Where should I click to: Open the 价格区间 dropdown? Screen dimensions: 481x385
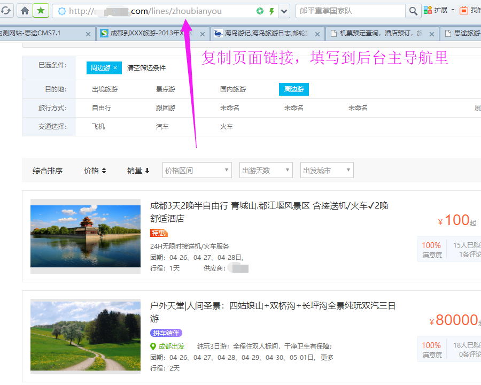tap(197, 171)
